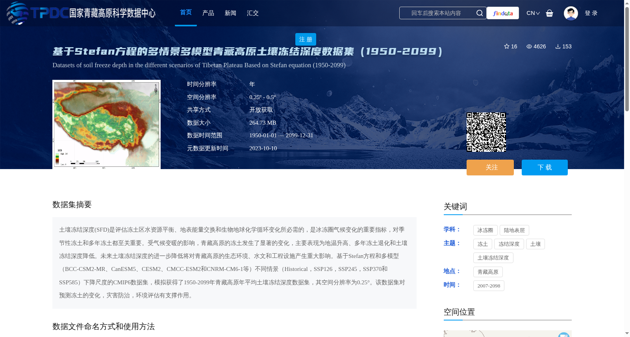Click the orange 关注 follow button
Screen dimensions: 630x337
tap(490, 168)
